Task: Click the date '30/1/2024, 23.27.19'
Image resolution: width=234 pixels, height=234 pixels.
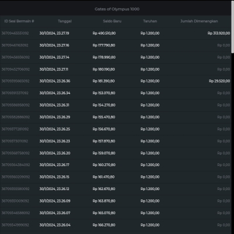Action: [x=54, y=33]
